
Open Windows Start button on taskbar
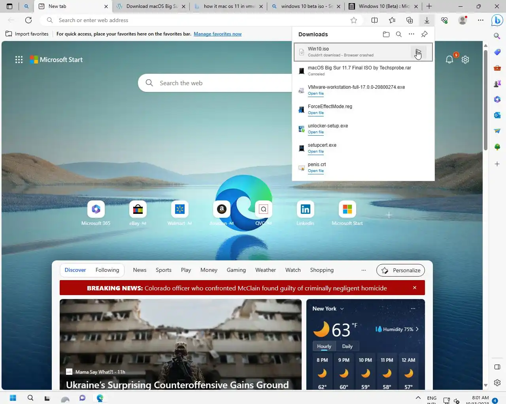[x=13, y=398]
